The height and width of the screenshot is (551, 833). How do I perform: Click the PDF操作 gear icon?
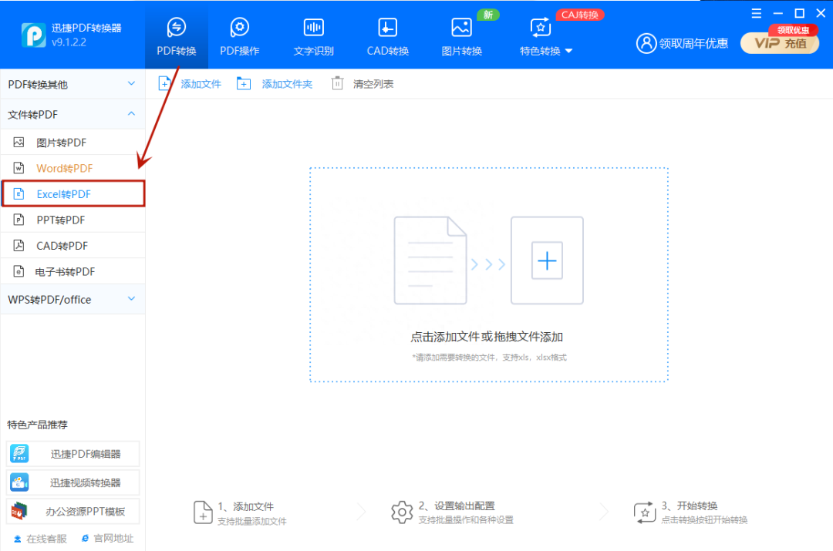pyautogui.click(x=240, y=27)
